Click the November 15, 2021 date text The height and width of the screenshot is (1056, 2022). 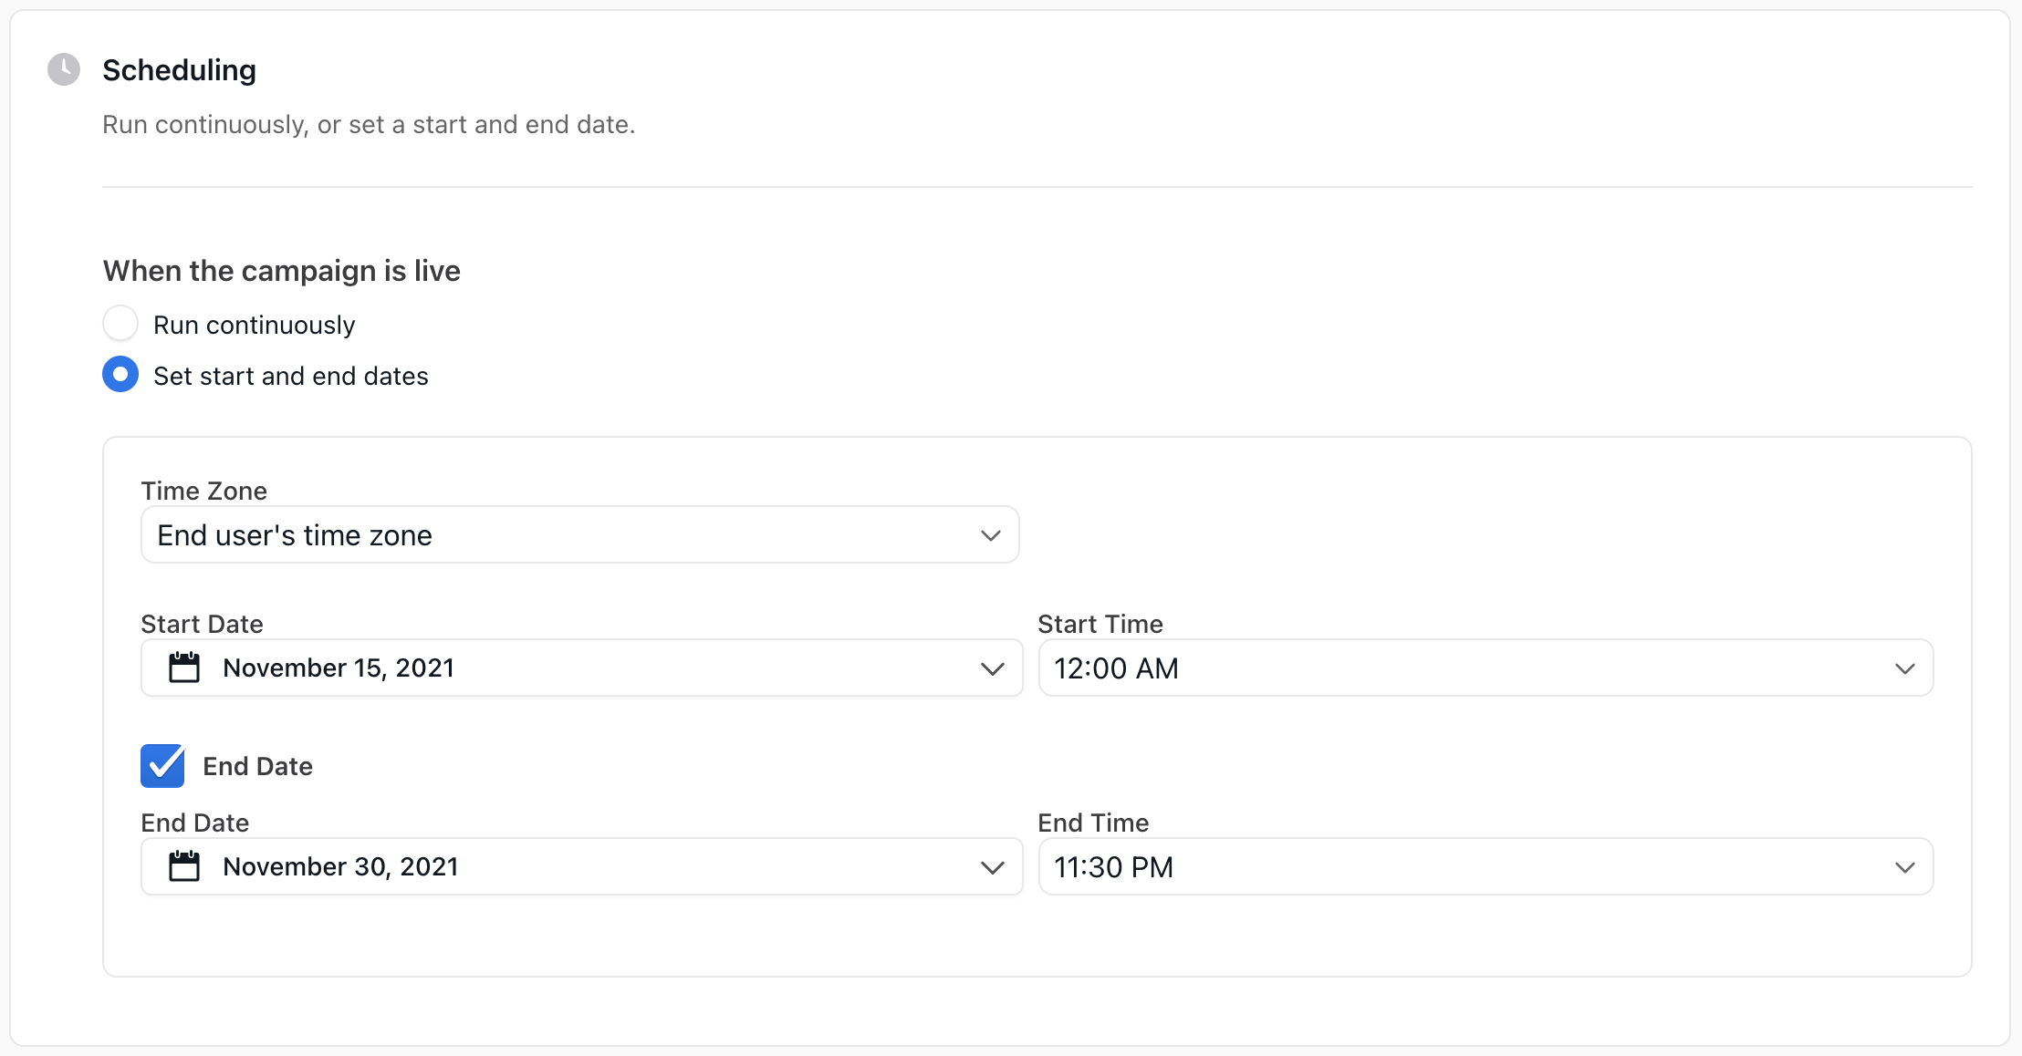[339, 668]
